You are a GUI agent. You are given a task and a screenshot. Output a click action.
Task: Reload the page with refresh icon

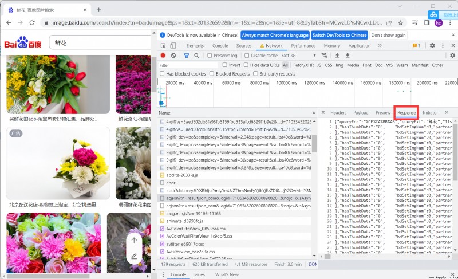pyautogui.click(x=32, y=22)
